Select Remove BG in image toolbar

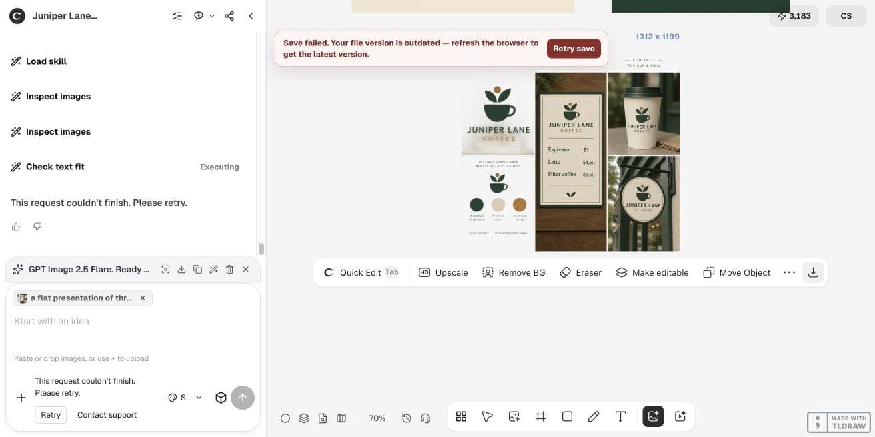click(514, 272)
